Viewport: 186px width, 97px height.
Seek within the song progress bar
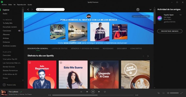point(93,95)
